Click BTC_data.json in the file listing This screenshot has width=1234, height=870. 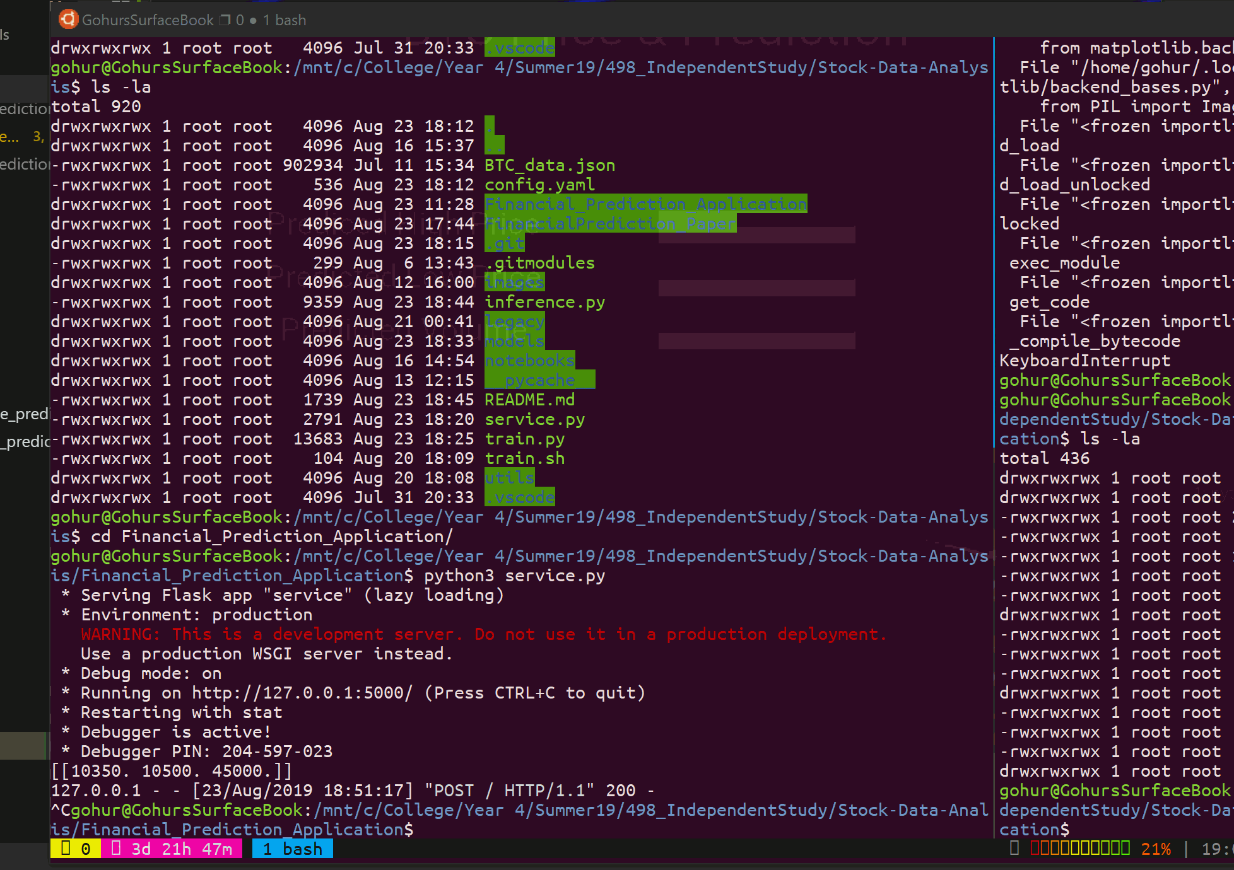point(549,165)
